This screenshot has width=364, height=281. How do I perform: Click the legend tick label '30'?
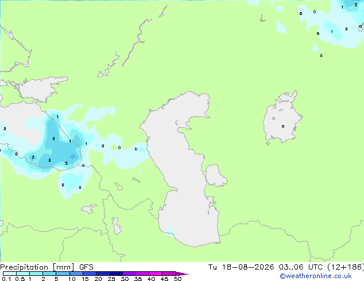tap(125, 279)
